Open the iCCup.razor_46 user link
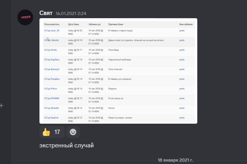Screen dimensions: 247x164 pyautogui.click(x=52, y=30)
